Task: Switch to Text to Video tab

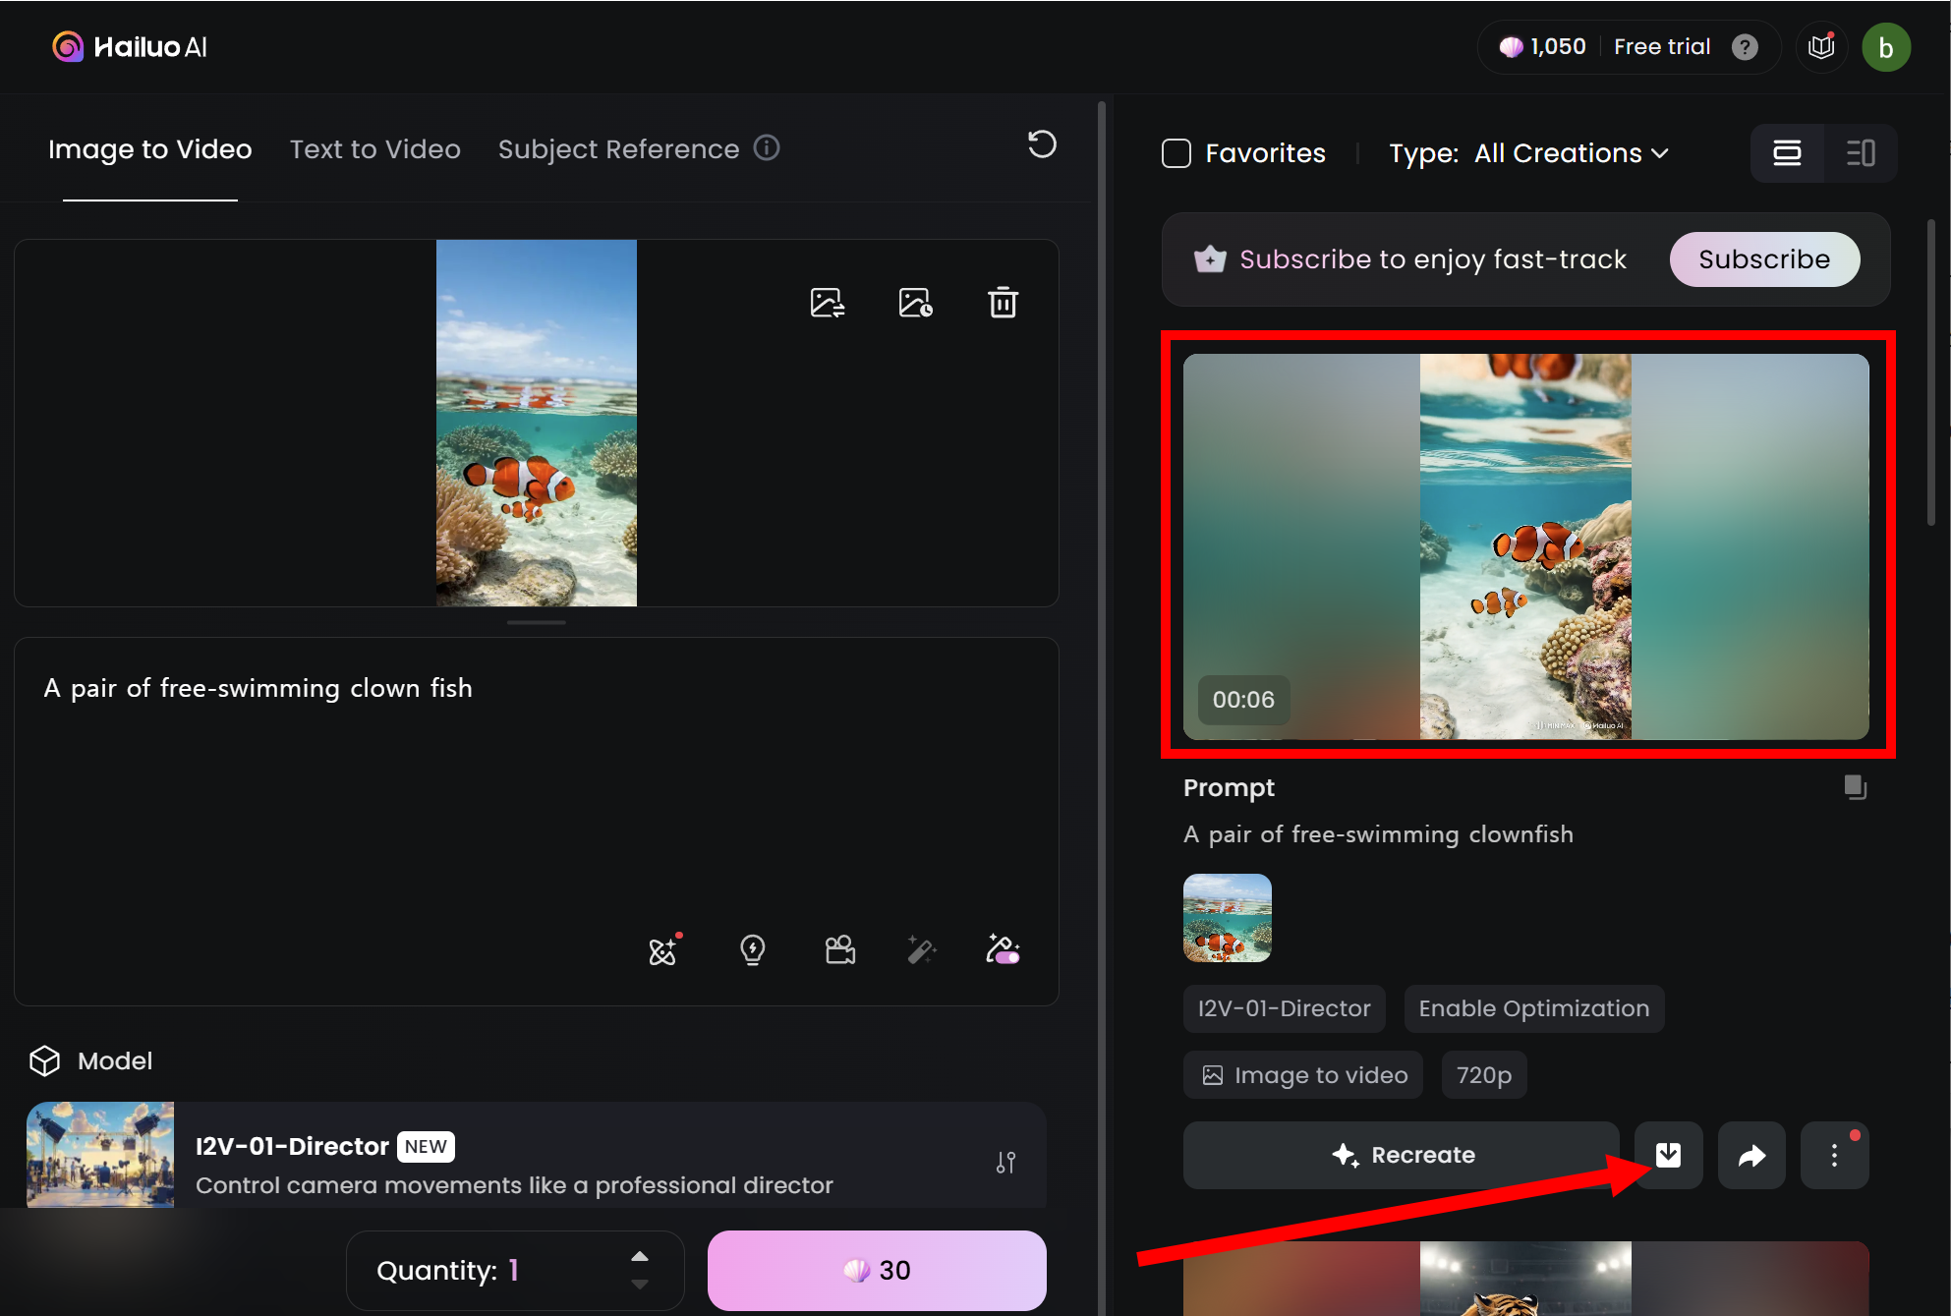Action: pyautogui.click(x=374, y=149)
